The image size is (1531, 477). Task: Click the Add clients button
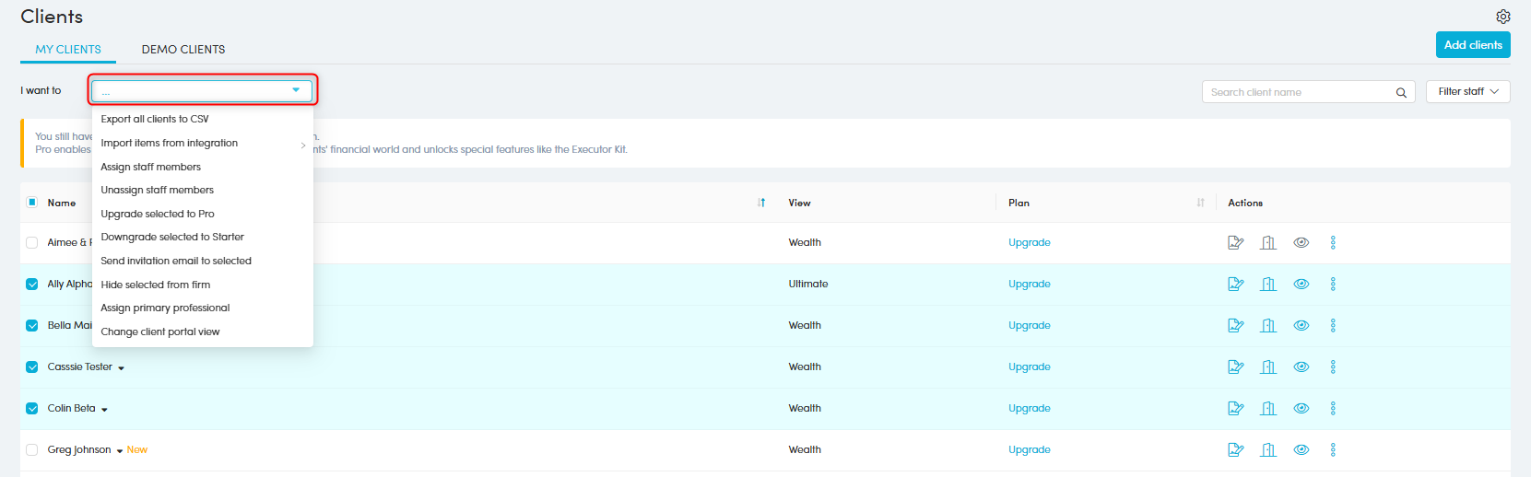(x=1472, y=45)
